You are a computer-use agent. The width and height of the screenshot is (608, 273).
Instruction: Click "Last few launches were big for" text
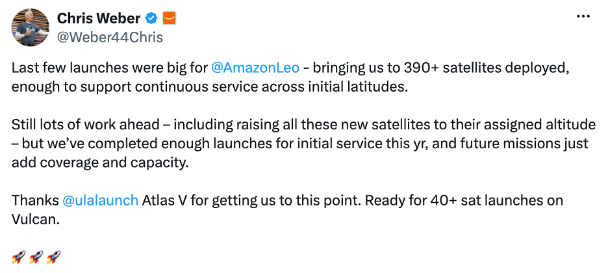tap(110, 68)
